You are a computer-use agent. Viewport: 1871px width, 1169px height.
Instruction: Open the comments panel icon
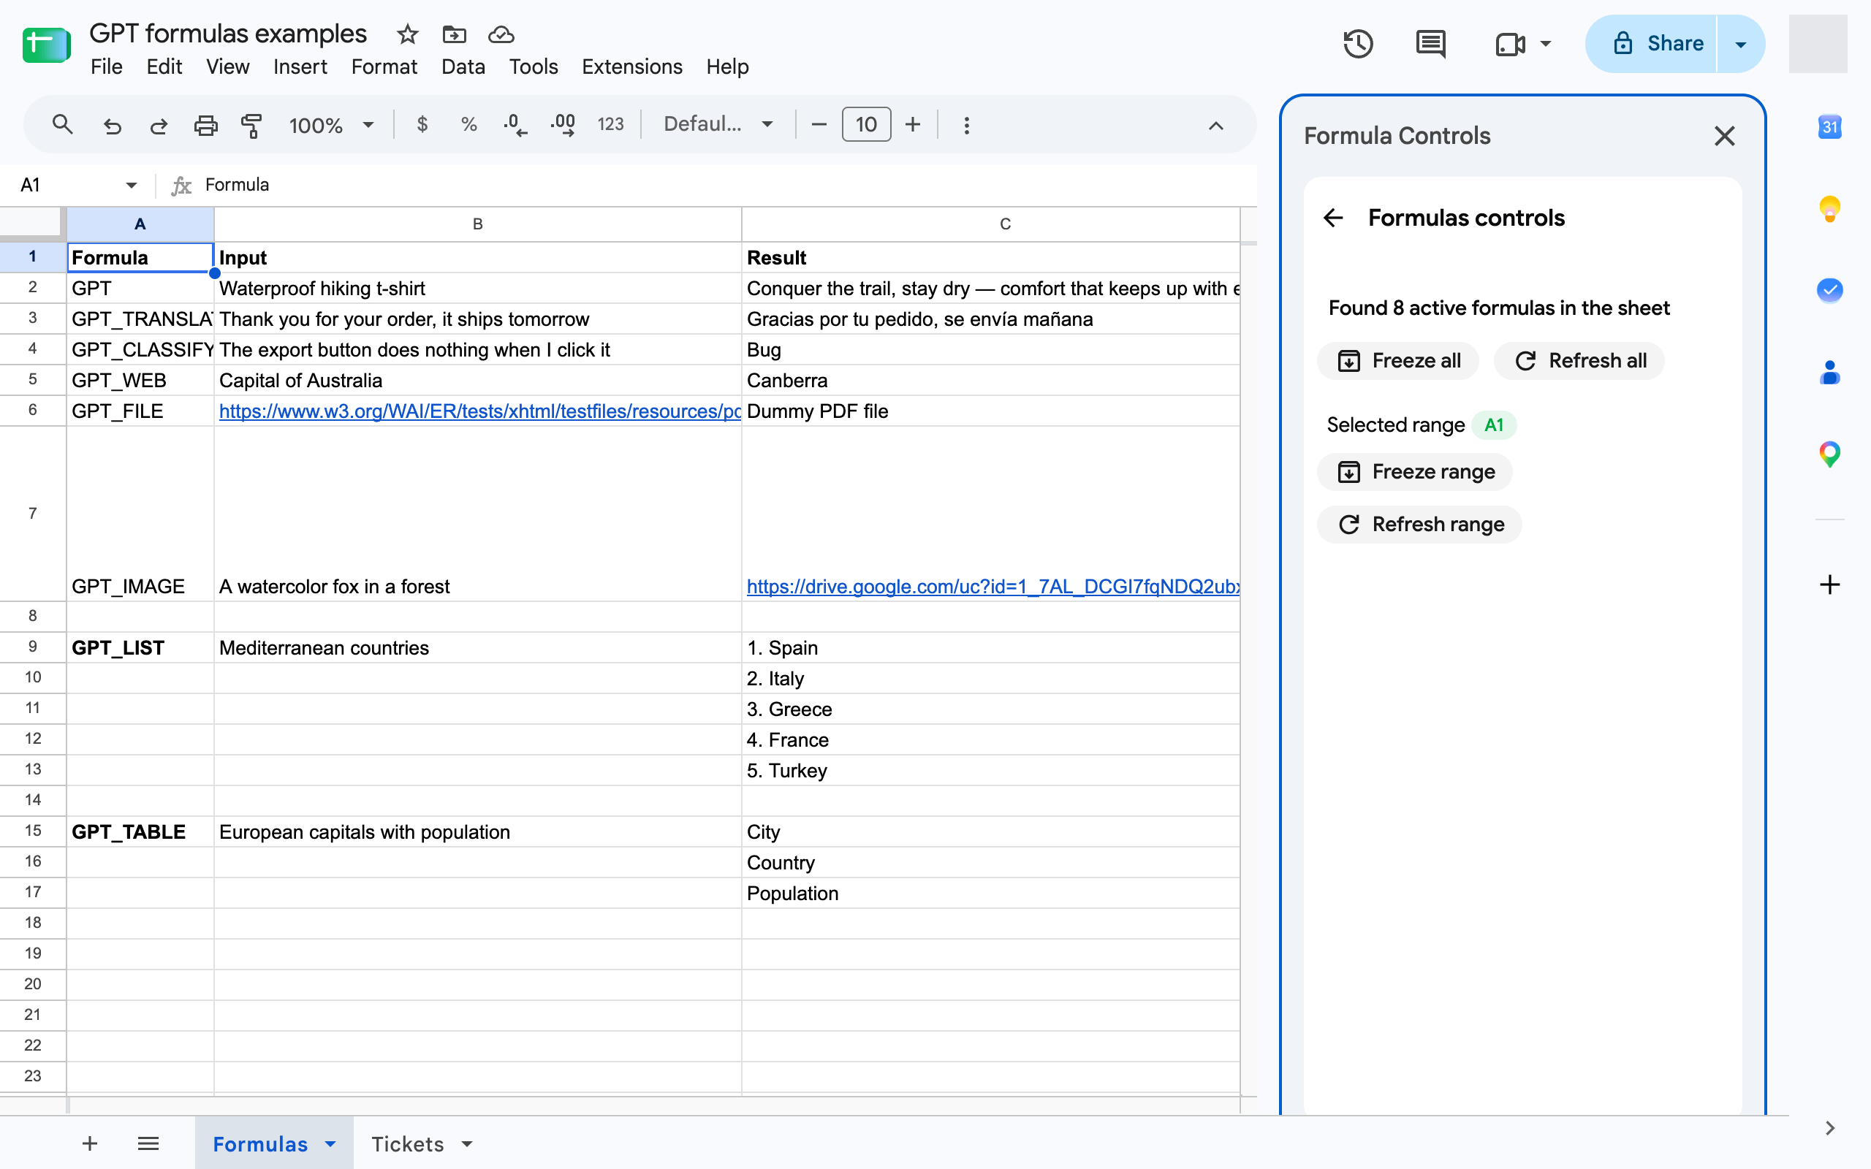pos(1430,44)
